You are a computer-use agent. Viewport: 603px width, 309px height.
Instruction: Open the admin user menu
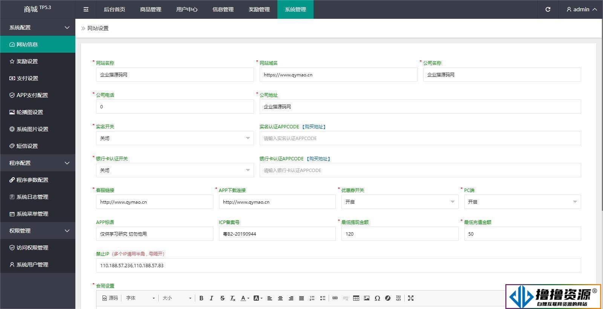582,9
